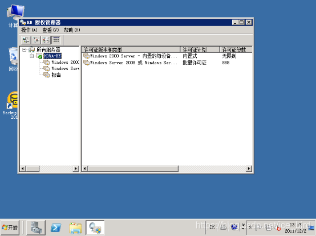Click the 批量许可证 license program cell

tap(195, 63)
